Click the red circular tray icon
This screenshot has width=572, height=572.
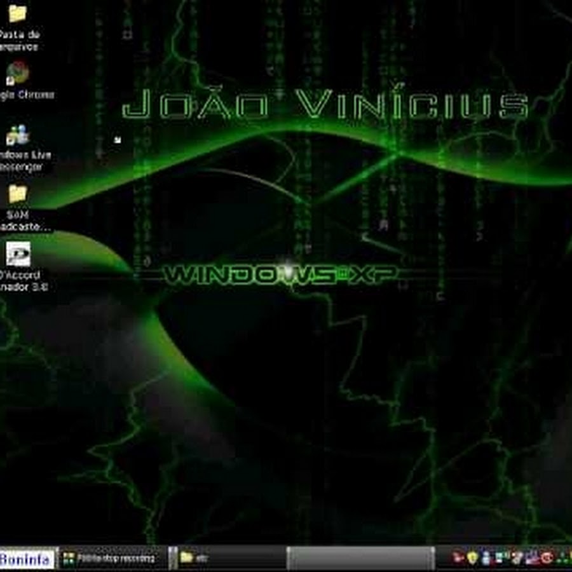(547, 558)
